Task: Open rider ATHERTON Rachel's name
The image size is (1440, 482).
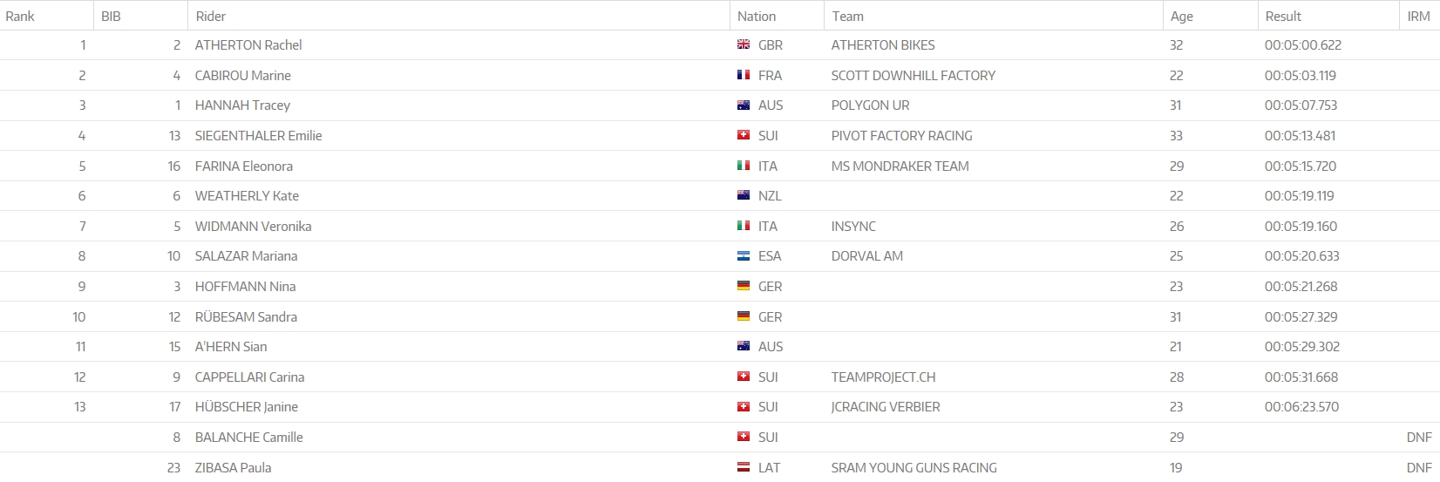Action: click(x=248, y=45)
